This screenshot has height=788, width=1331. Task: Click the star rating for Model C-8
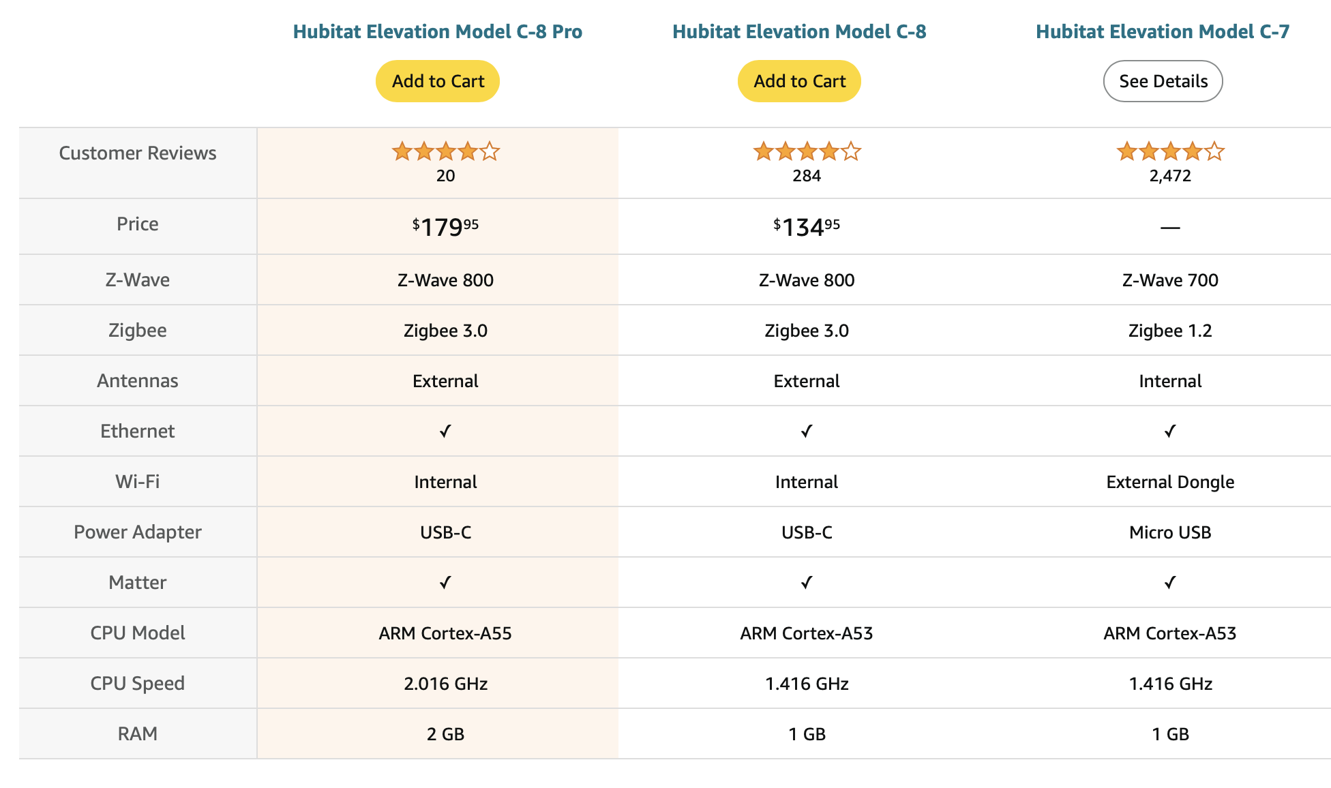pyautogui.click(x=808, y=151)
